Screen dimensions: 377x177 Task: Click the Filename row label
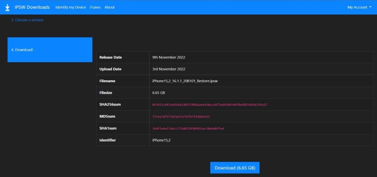pyautogui.click(x=107, y=81)
